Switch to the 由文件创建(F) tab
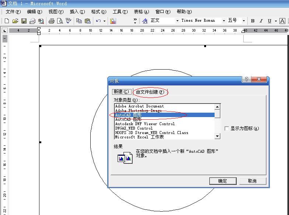Screen dimensions: 289x215 click(x=150, y=92)
